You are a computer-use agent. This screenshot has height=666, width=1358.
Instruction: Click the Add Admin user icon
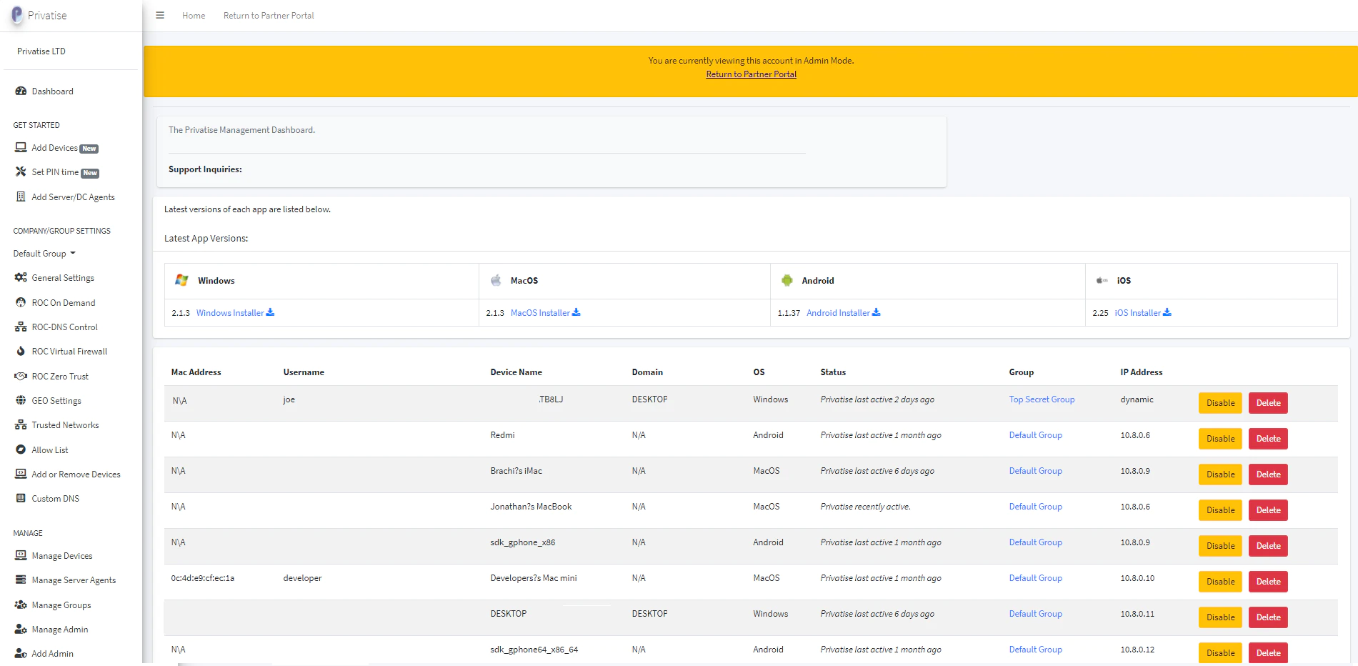pos(21,654)
